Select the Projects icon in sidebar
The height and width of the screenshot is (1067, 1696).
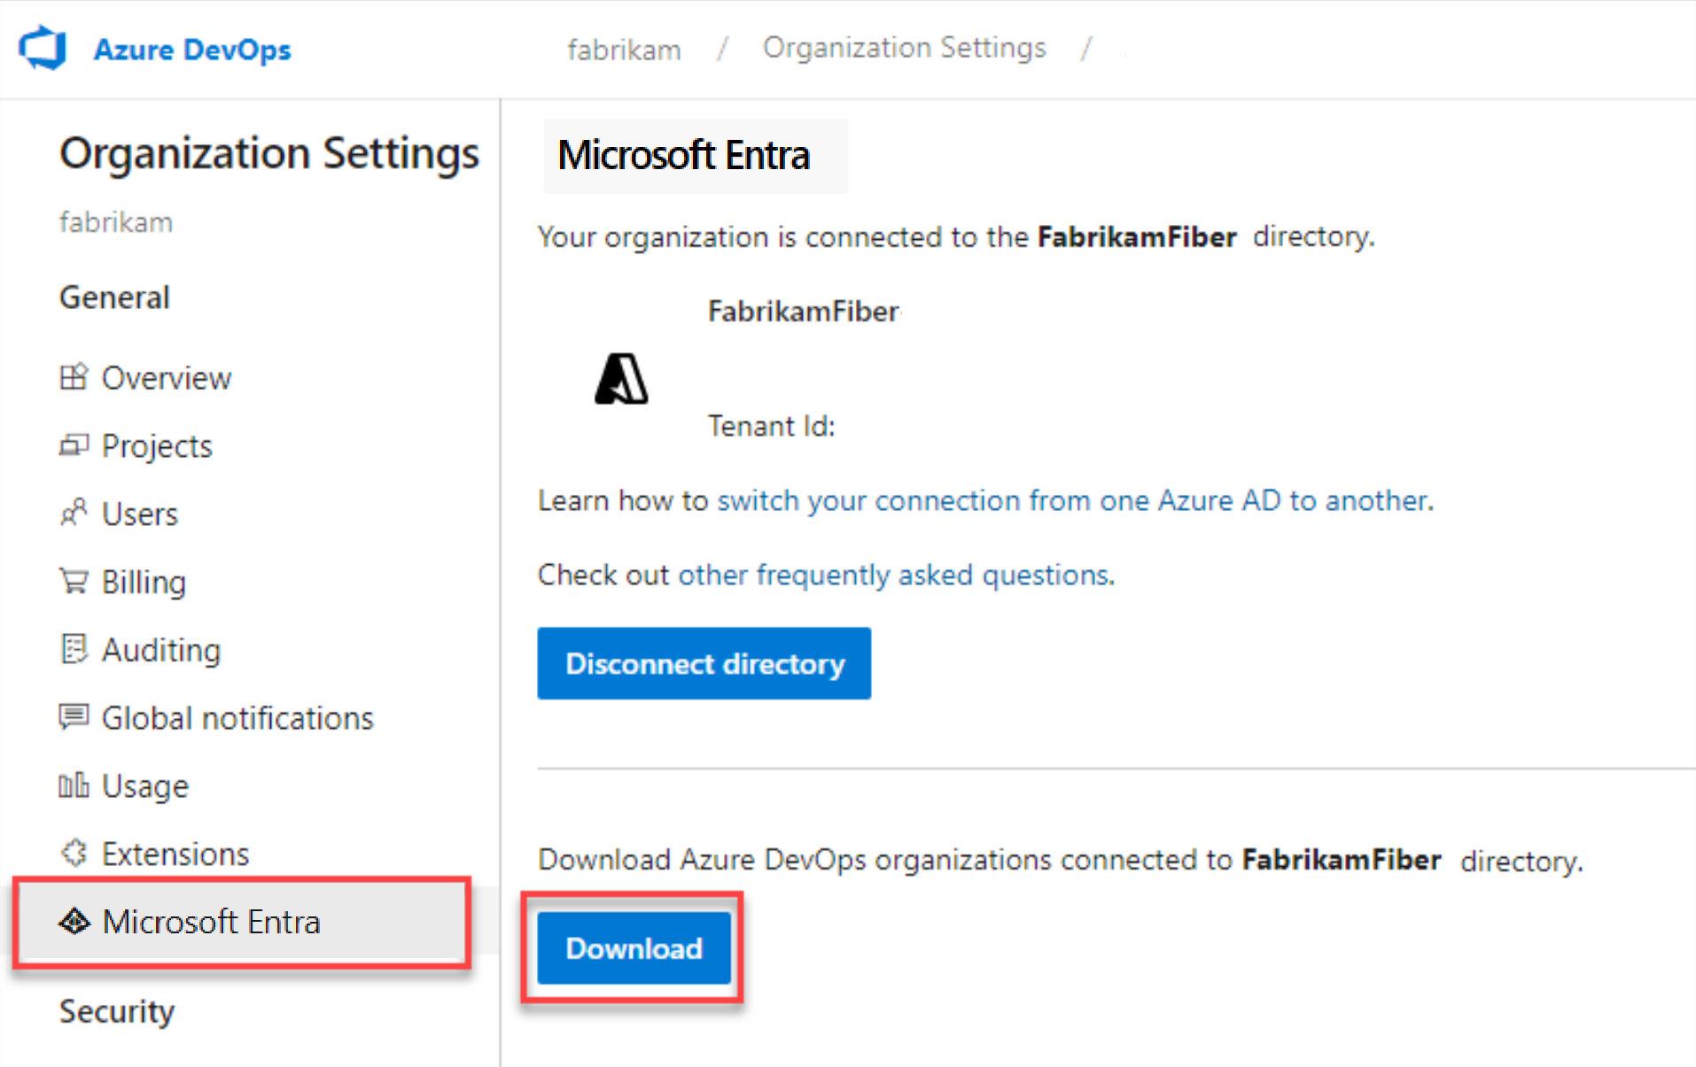(x=74, y=445)
